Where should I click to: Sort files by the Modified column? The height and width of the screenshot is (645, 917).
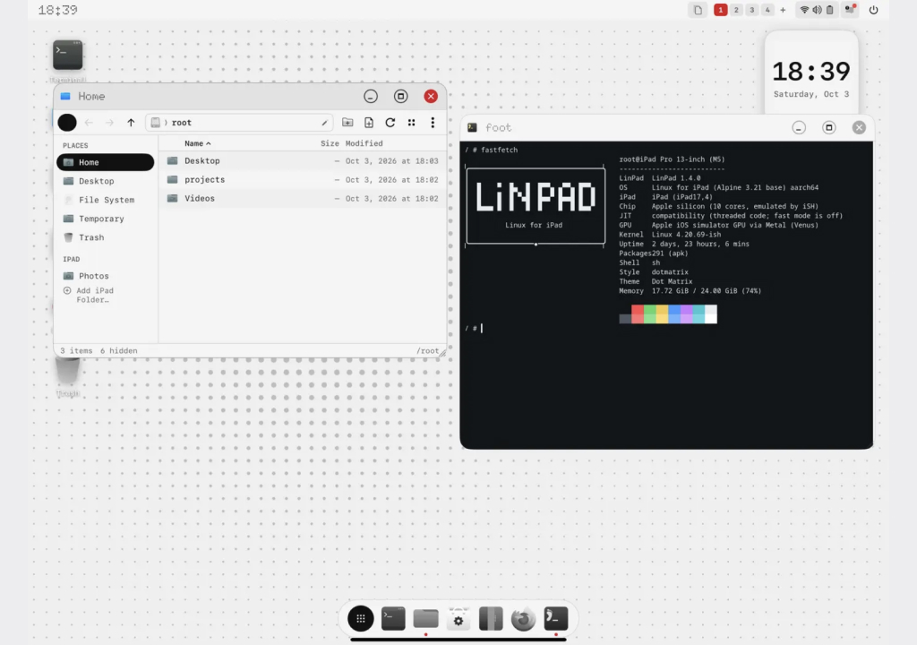point(364,143)
